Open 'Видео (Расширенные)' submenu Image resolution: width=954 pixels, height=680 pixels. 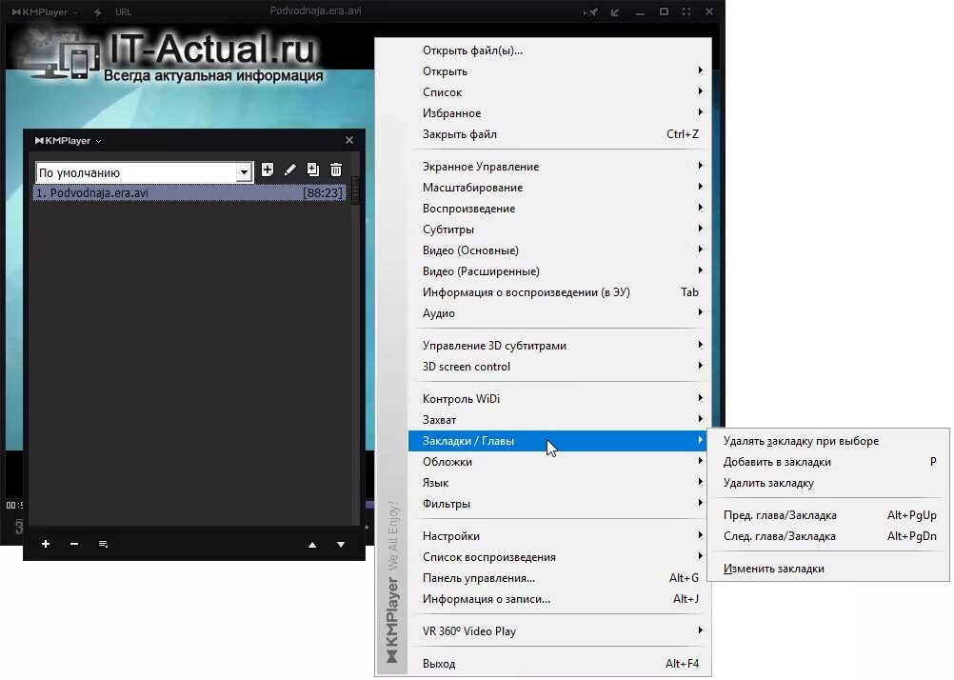tap(557, 270)
